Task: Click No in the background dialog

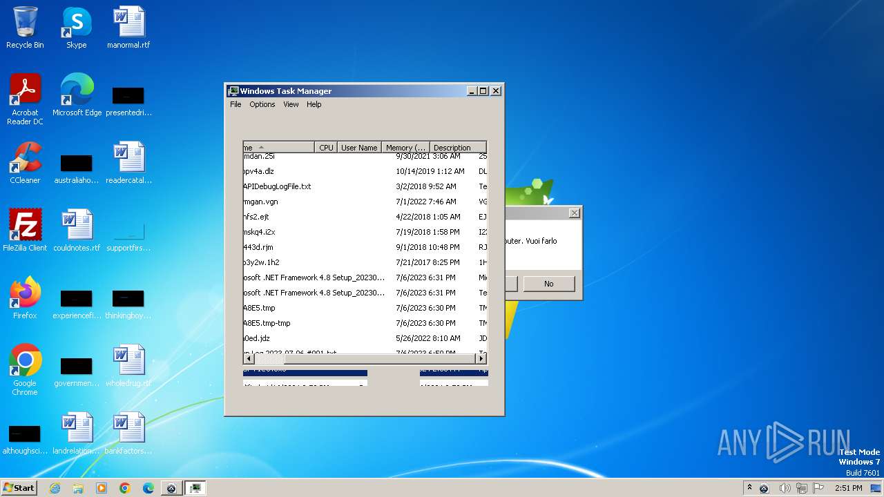Action: click(x=549, y=284)
